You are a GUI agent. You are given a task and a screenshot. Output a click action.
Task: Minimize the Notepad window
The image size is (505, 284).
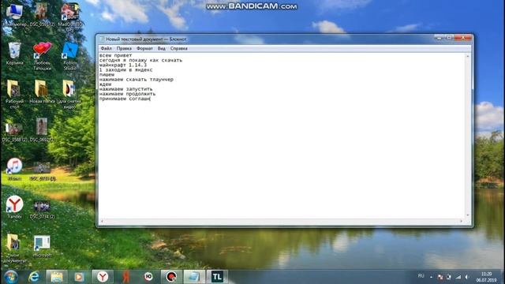[439, 38]
